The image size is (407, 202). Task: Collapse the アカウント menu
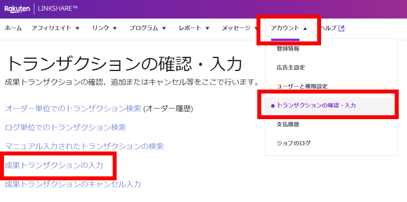(289, 28)
